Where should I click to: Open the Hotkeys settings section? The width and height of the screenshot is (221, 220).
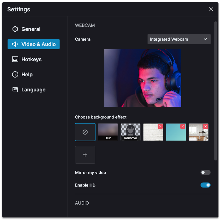pyautogui.click(x=33, y=59)
